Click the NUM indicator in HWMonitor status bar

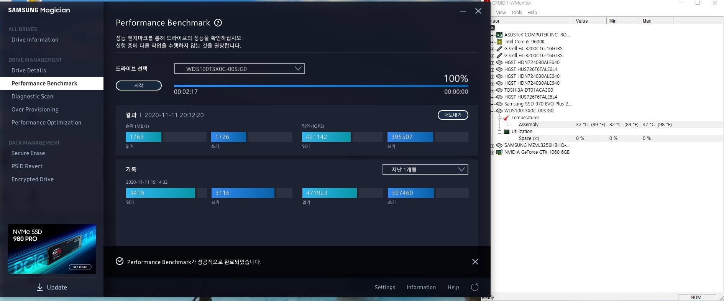pyautogui.click(x=696, y=297)
